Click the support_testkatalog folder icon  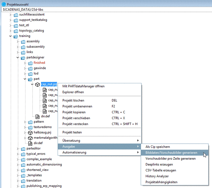point(16,20)
